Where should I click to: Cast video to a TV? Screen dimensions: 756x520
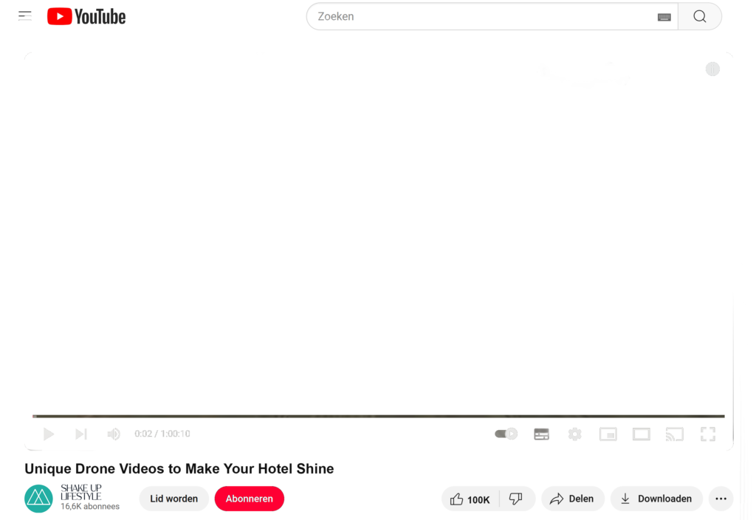click(x=675, y=434)
